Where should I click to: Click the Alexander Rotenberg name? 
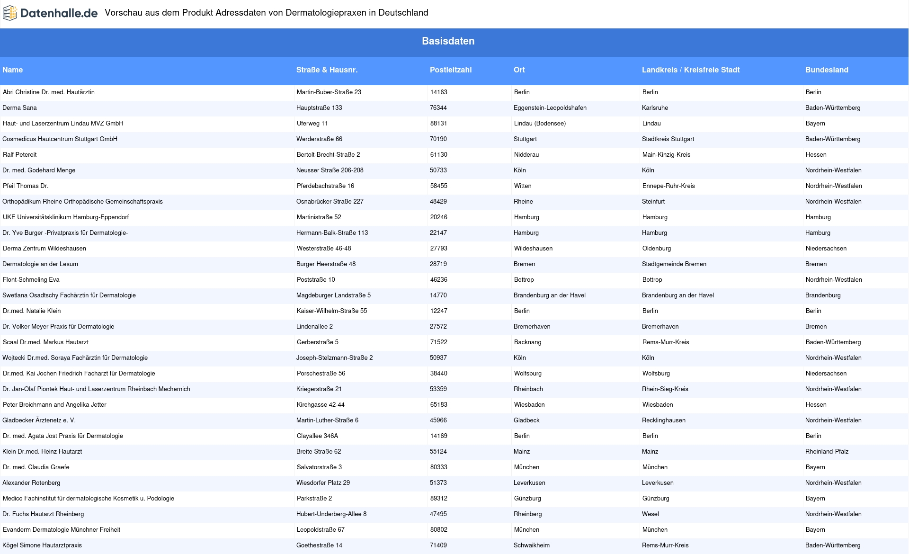coord(31,483)
